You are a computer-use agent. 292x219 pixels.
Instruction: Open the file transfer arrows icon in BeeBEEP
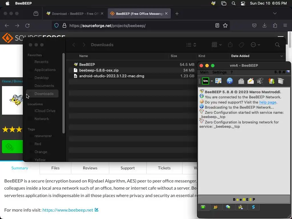(271, 81)
